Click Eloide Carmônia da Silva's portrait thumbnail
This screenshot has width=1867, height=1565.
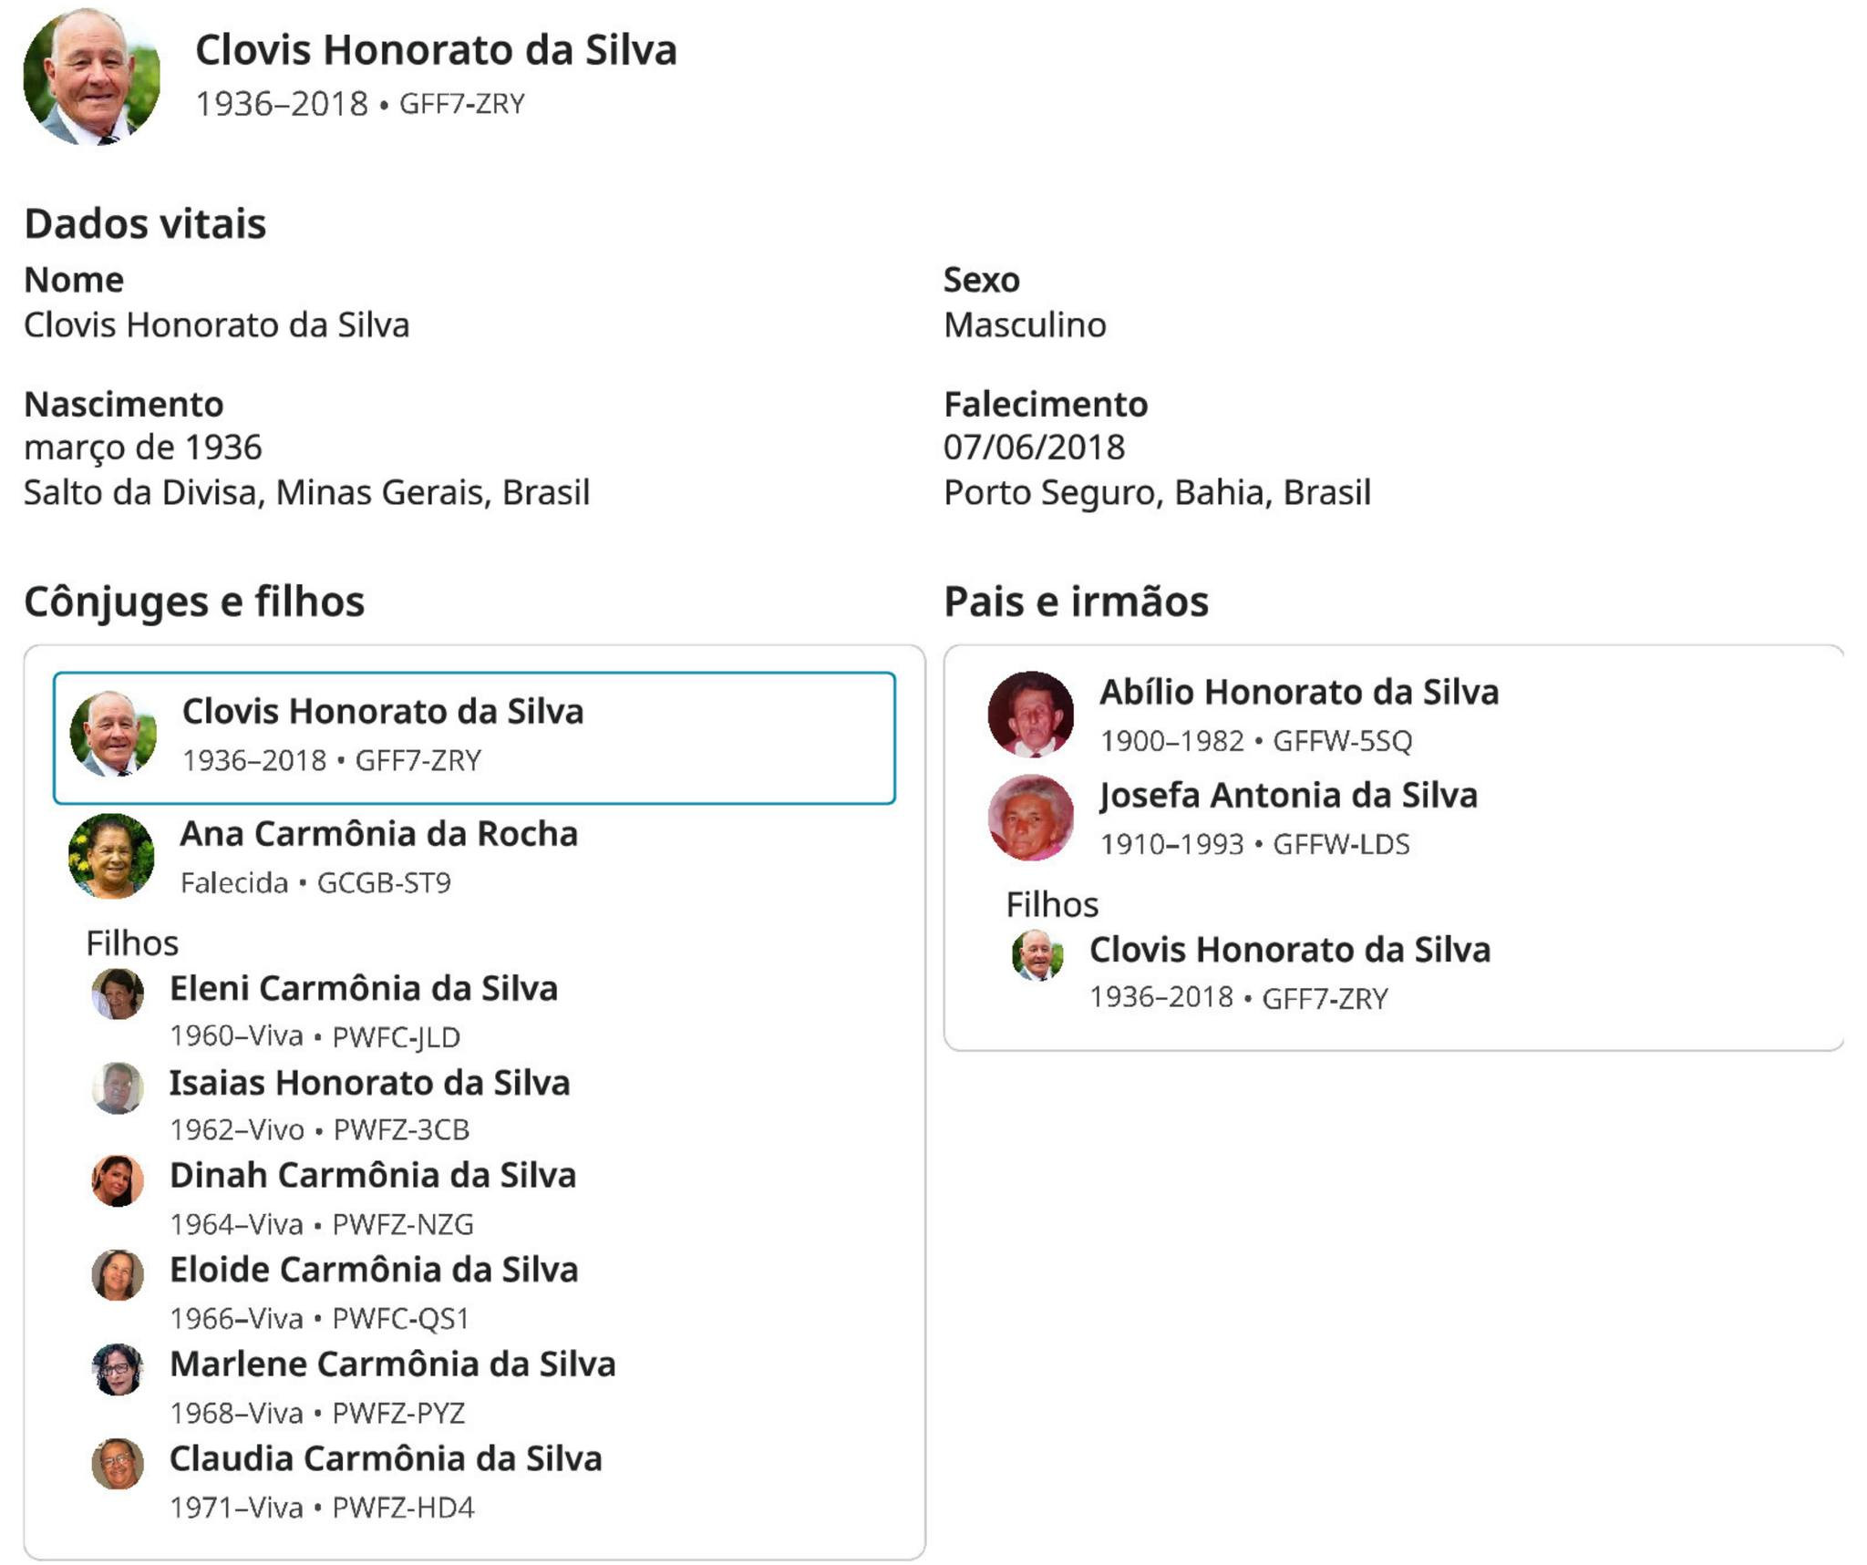tap(118, 1275)
